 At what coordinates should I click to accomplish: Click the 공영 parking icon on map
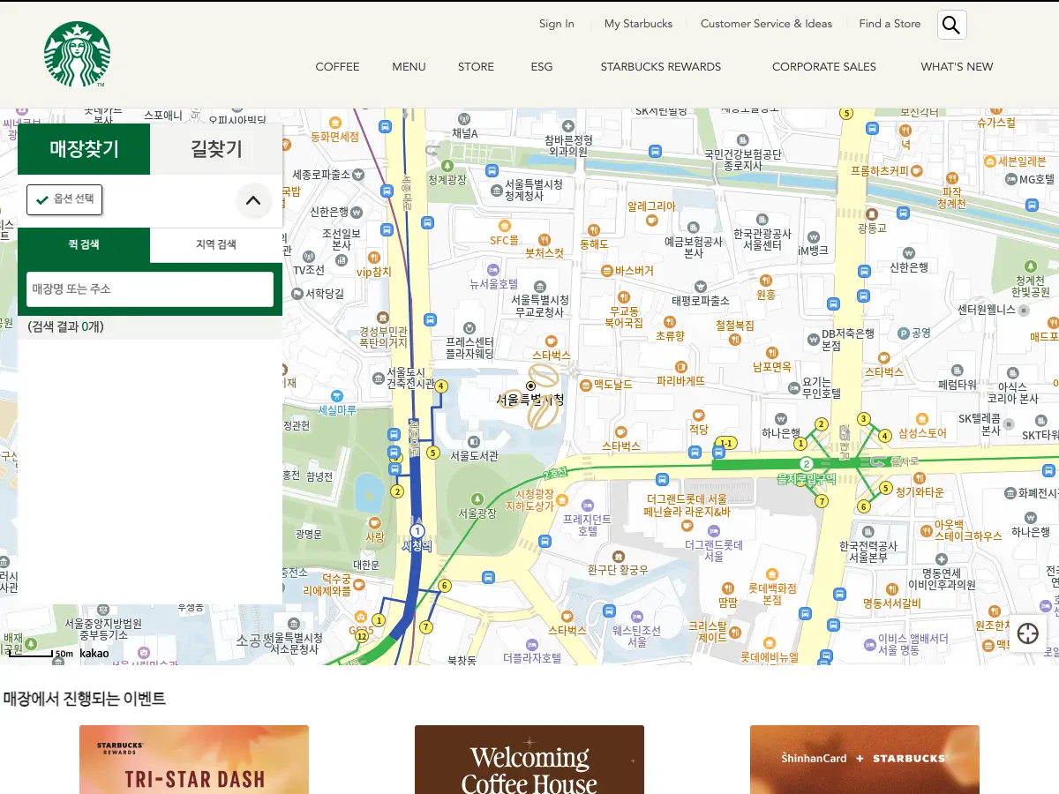903,333
